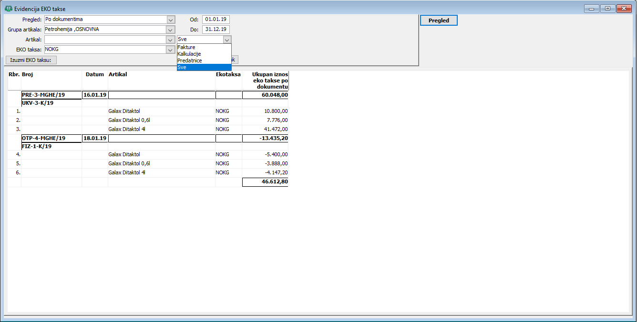Click the Evidencija EKO takse app icon
Image resolution: width=637 pixels, height=322 pixels.
[x=8, y=9]
